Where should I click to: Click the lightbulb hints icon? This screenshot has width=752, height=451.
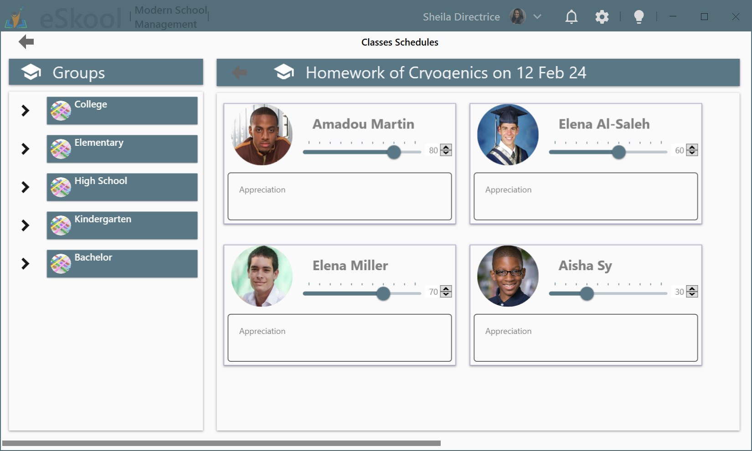[x=639, y=16]
